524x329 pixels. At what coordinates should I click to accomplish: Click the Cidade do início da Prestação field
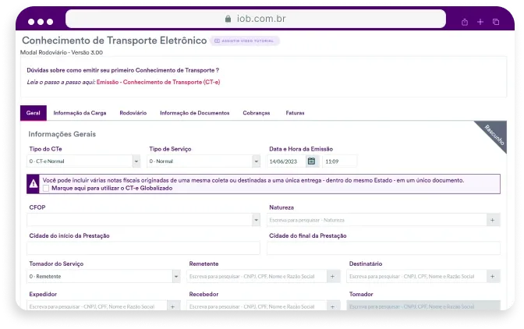(x=144, y=248)
